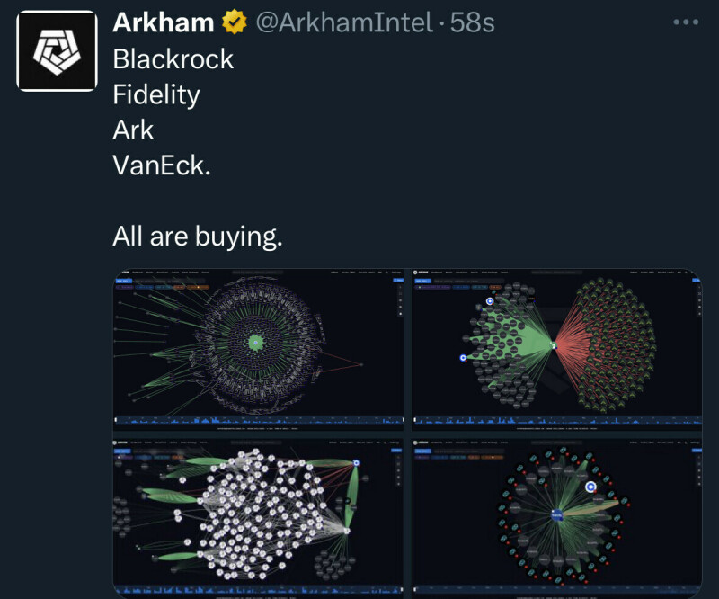This screenshot has width=719, height=599.
Task: Click the blue square center node in the bottom-right graph
Action: [x=556, y=514]
